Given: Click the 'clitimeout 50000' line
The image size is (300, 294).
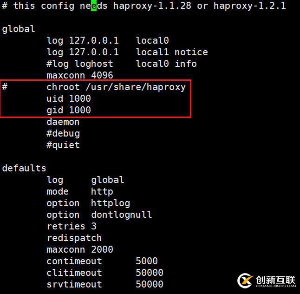Looking at the screenshot, I should click(x=105, y=273).
